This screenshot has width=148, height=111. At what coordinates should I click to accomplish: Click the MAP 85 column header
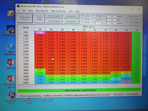click(x=126, y=30)
